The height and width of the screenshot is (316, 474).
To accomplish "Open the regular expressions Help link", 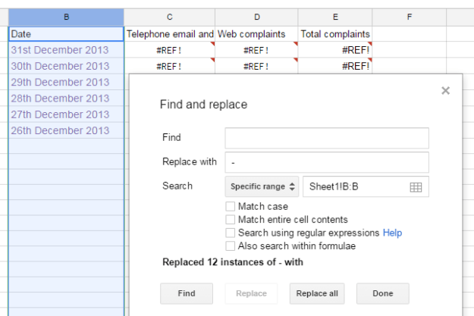I will pyautogui.click(x=392, y=233).
